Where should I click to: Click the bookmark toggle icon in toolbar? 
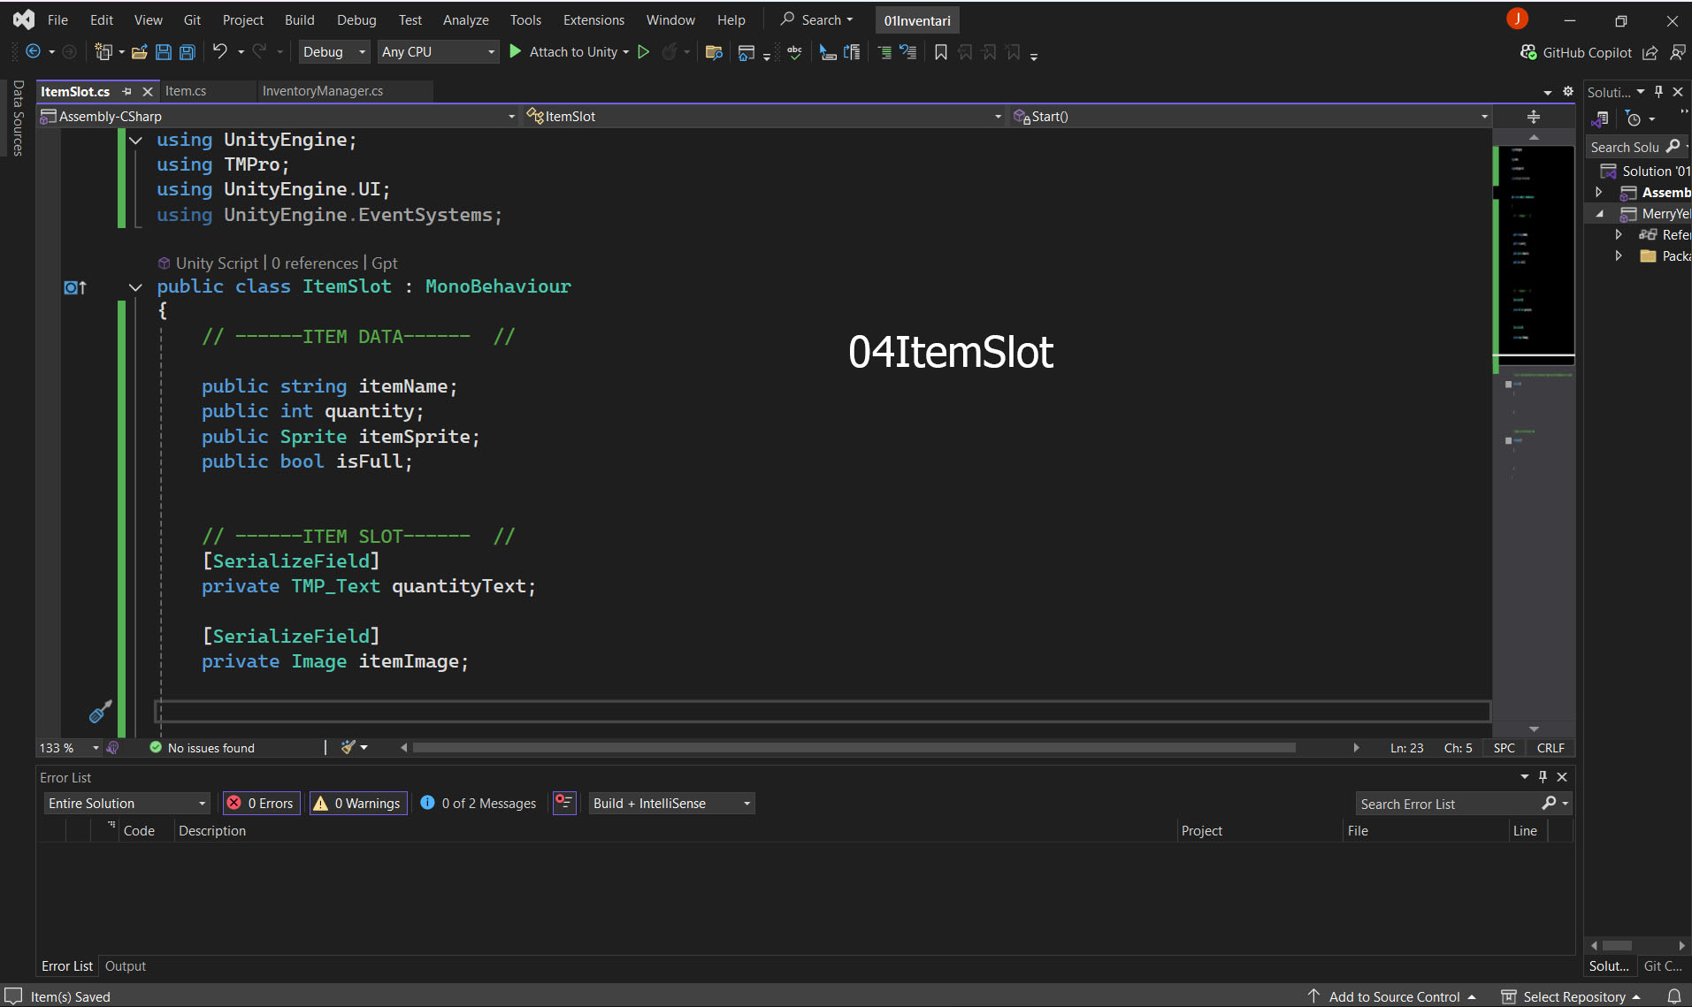point(940,52)
